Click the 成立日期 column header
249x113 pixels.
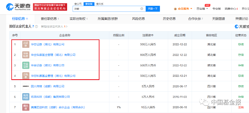(x=180, y=35)
